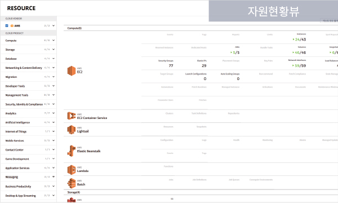Click the AWS EC2 service icon
Screen dimensions: 338x203
(72, 70)
